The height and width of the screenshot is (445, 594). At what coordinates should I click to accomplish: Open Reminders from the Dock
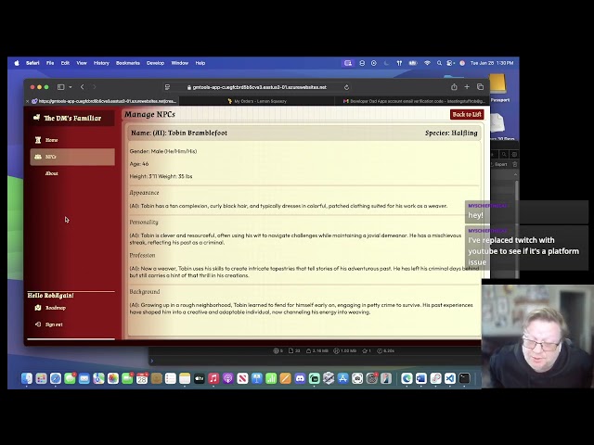click(x=171, y=378)
